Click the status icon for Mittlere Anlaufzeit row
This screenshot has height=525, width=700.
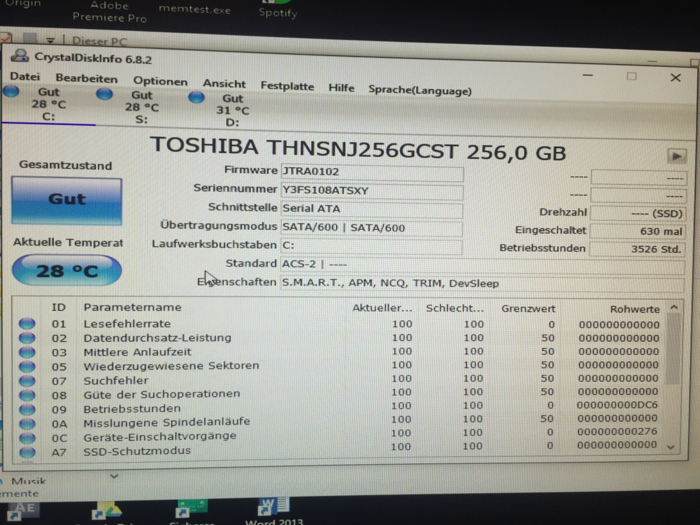pyautogui.click(x=27, y=352)
